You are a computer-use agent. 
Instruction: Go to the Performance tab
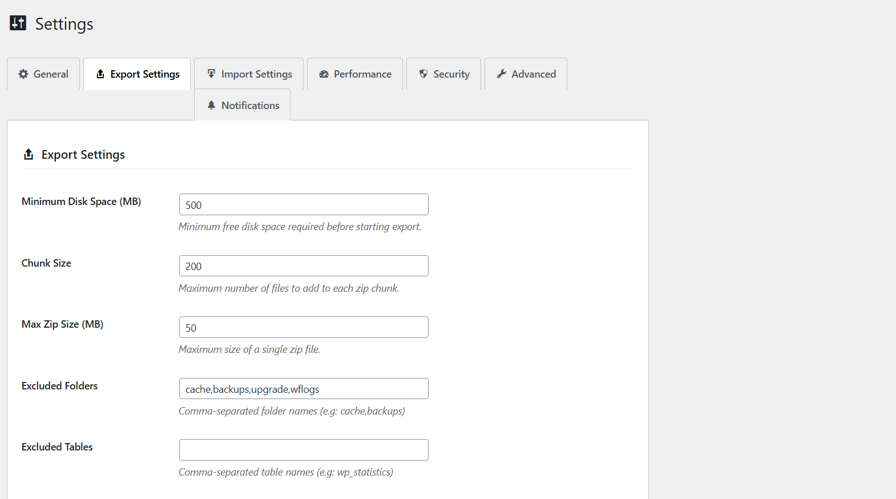click(362, 74)
